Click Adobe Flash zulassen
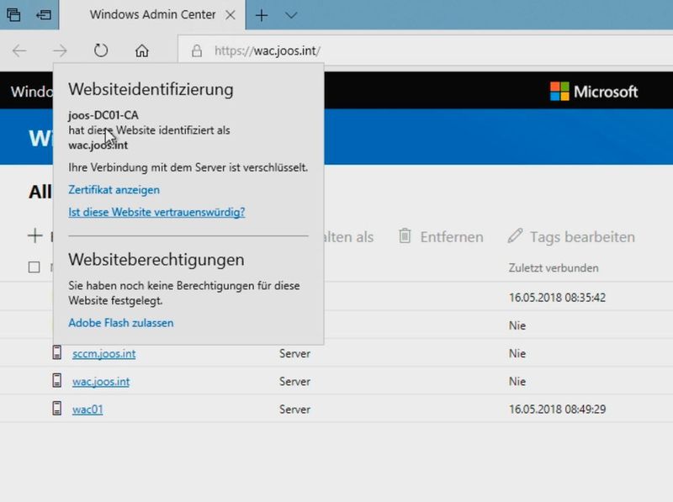This screenshot has width=673, height=502. click(x=120, y=323)
